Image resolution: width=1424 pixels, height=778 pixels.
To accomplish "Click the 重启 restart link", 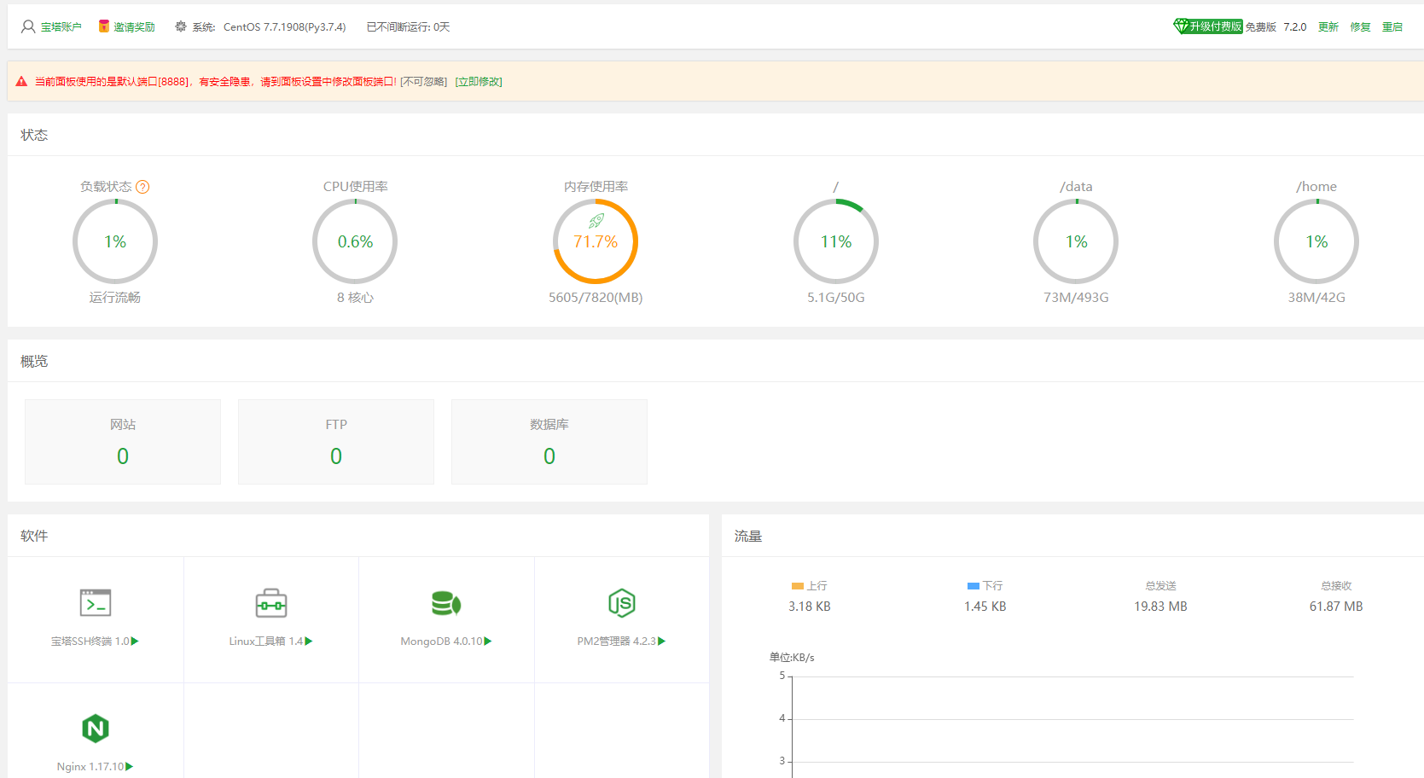I will tap(1392, 27).
